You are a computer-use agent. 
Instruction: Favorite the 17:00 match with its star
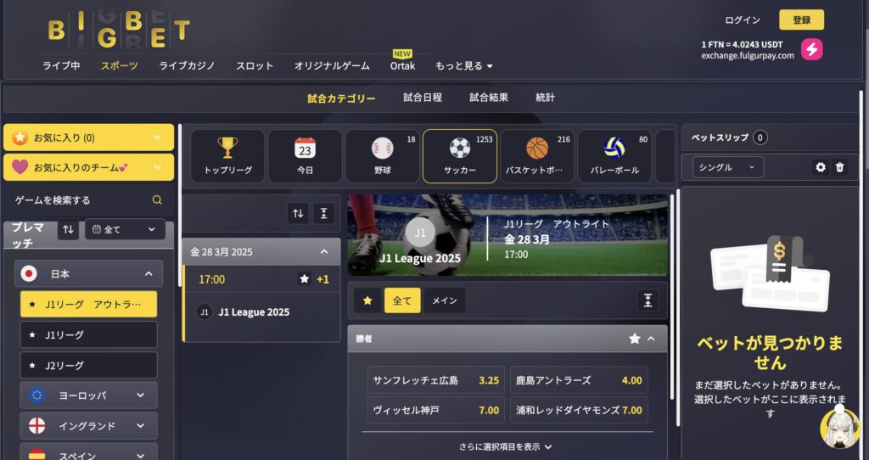coord(305,278)
